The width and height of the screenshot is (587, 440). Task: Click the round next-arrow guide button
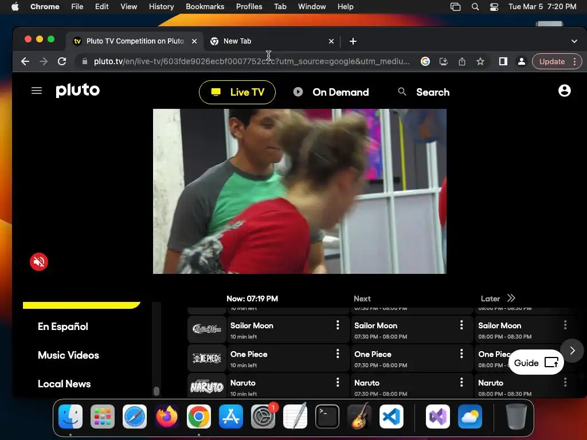(572, 351)
